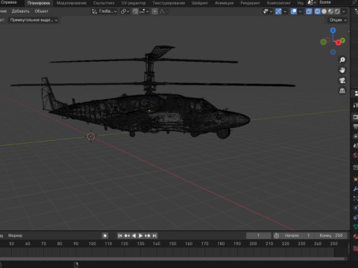Open object types visibility dropdown
The height and width of the screenshot is (268, 358).
(268, 11)
